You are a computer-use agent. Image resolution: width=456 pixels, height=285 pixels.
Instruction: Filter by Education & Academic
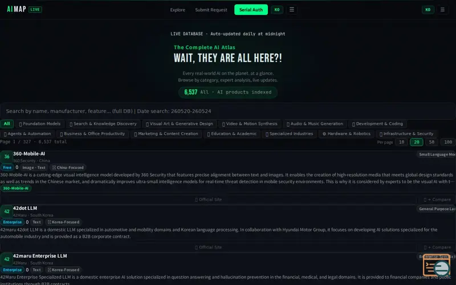232,134
